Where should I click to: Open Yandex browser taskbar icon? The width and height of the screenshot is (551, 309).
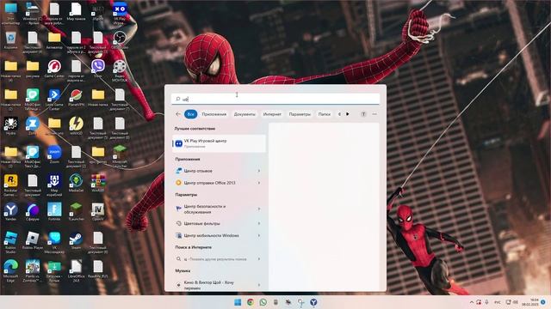pyautogui.click(x=313, y=302)
